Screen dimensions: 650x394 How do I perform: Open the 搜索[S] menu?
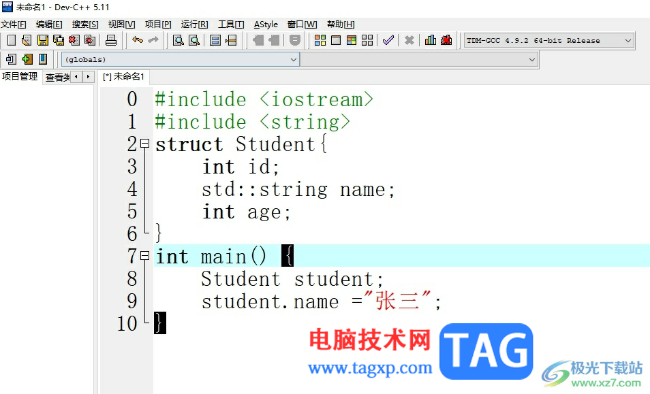pos(85,24)
